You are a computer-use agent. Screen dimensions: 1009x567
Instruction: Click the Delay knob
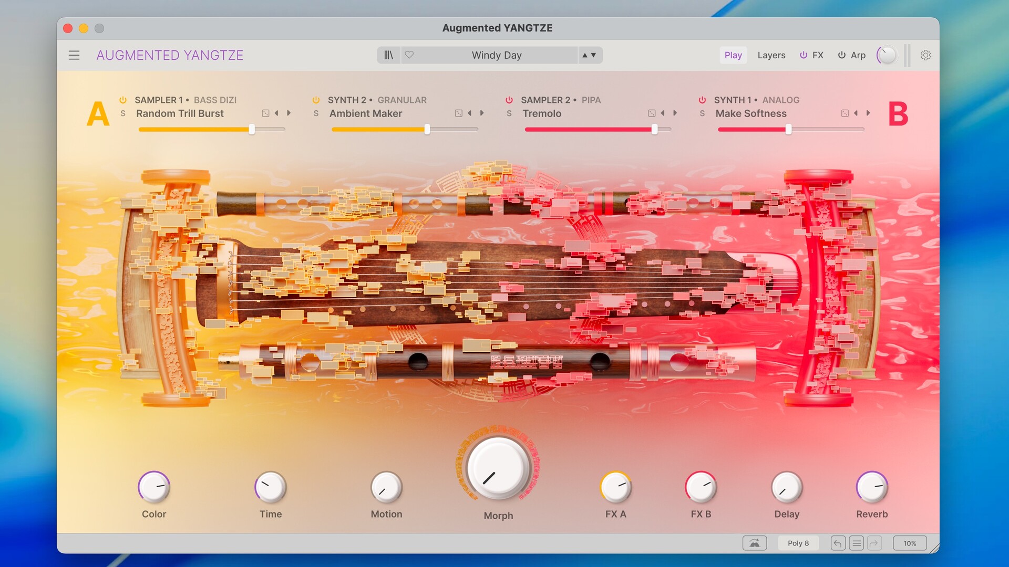point(787,487)
